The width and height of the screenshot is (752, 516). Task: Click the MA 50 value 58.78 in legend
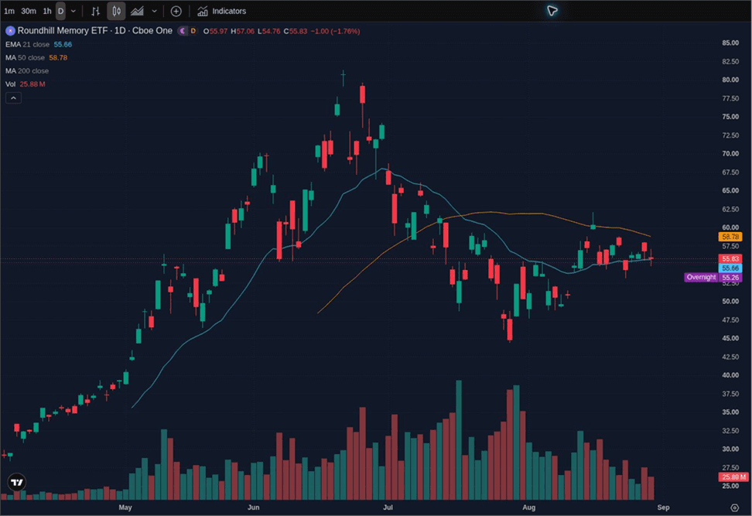58,57
